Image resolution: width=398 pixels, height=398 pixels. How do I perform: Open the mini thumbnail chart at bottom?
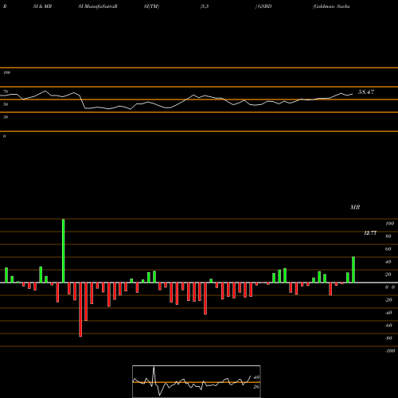[197, 381]
